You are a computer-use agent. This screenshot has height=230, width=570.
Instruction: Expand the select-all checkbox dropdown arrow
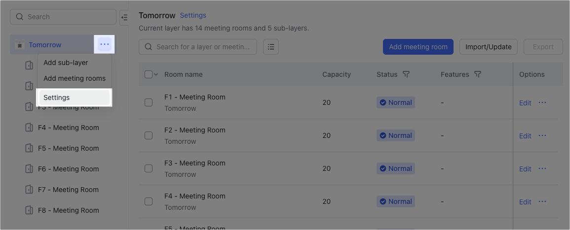156,74
